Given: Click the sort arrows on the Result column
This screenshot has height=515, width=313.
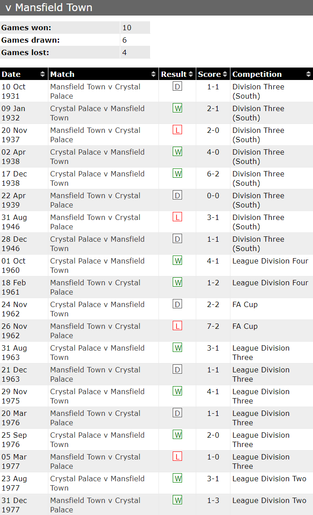Looking at the screenshot, I should click(192, 74).
